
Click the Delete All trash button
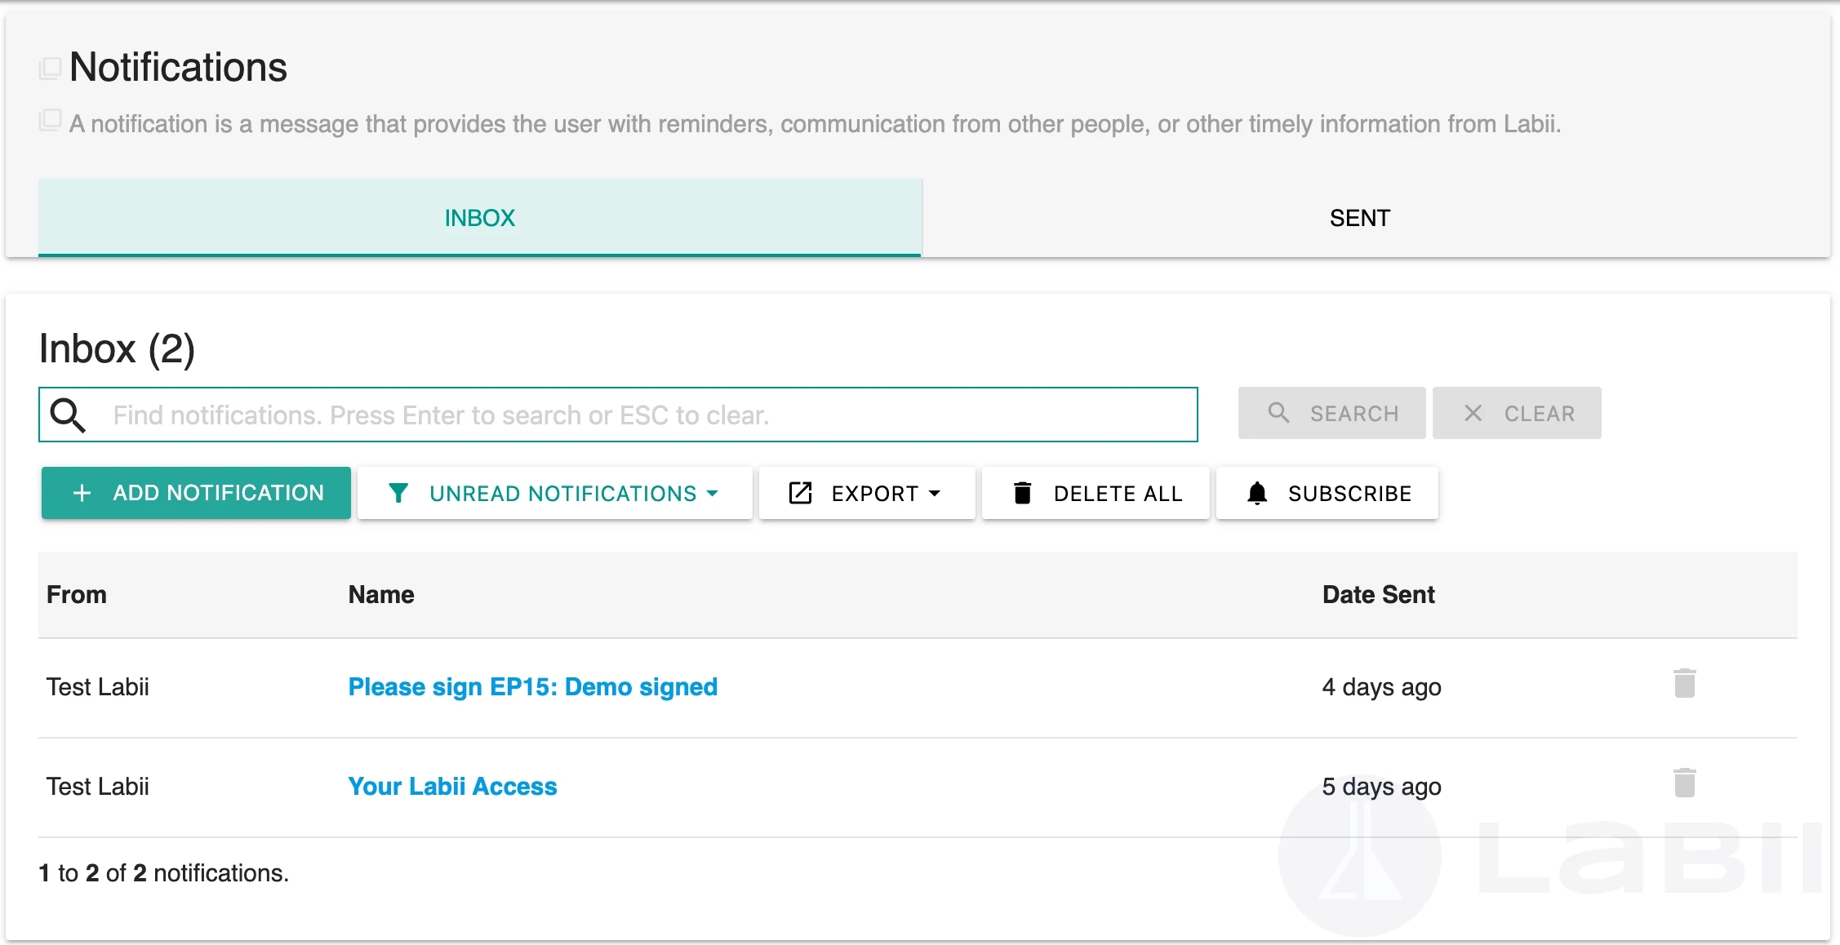[1096, 493]
